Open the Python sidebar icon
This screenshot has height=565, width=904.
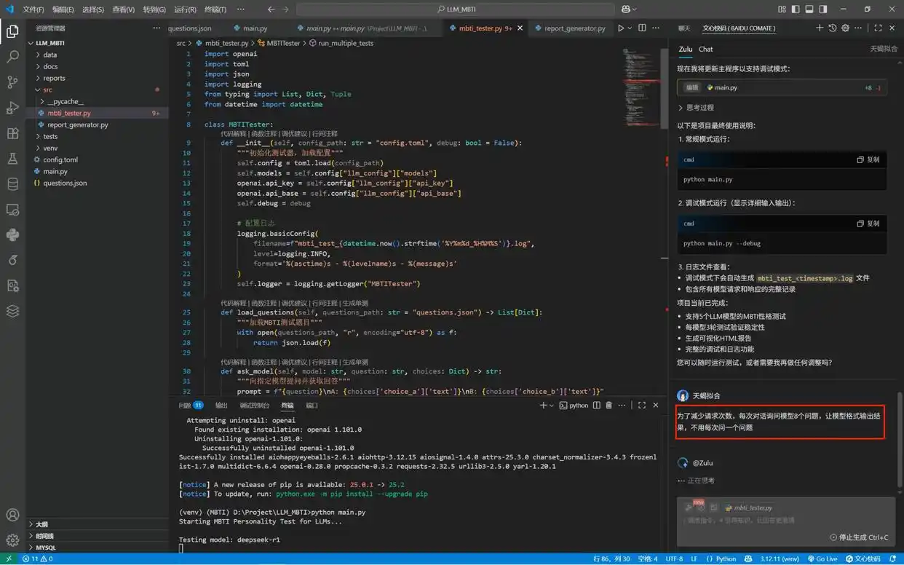tap(12, 235)
